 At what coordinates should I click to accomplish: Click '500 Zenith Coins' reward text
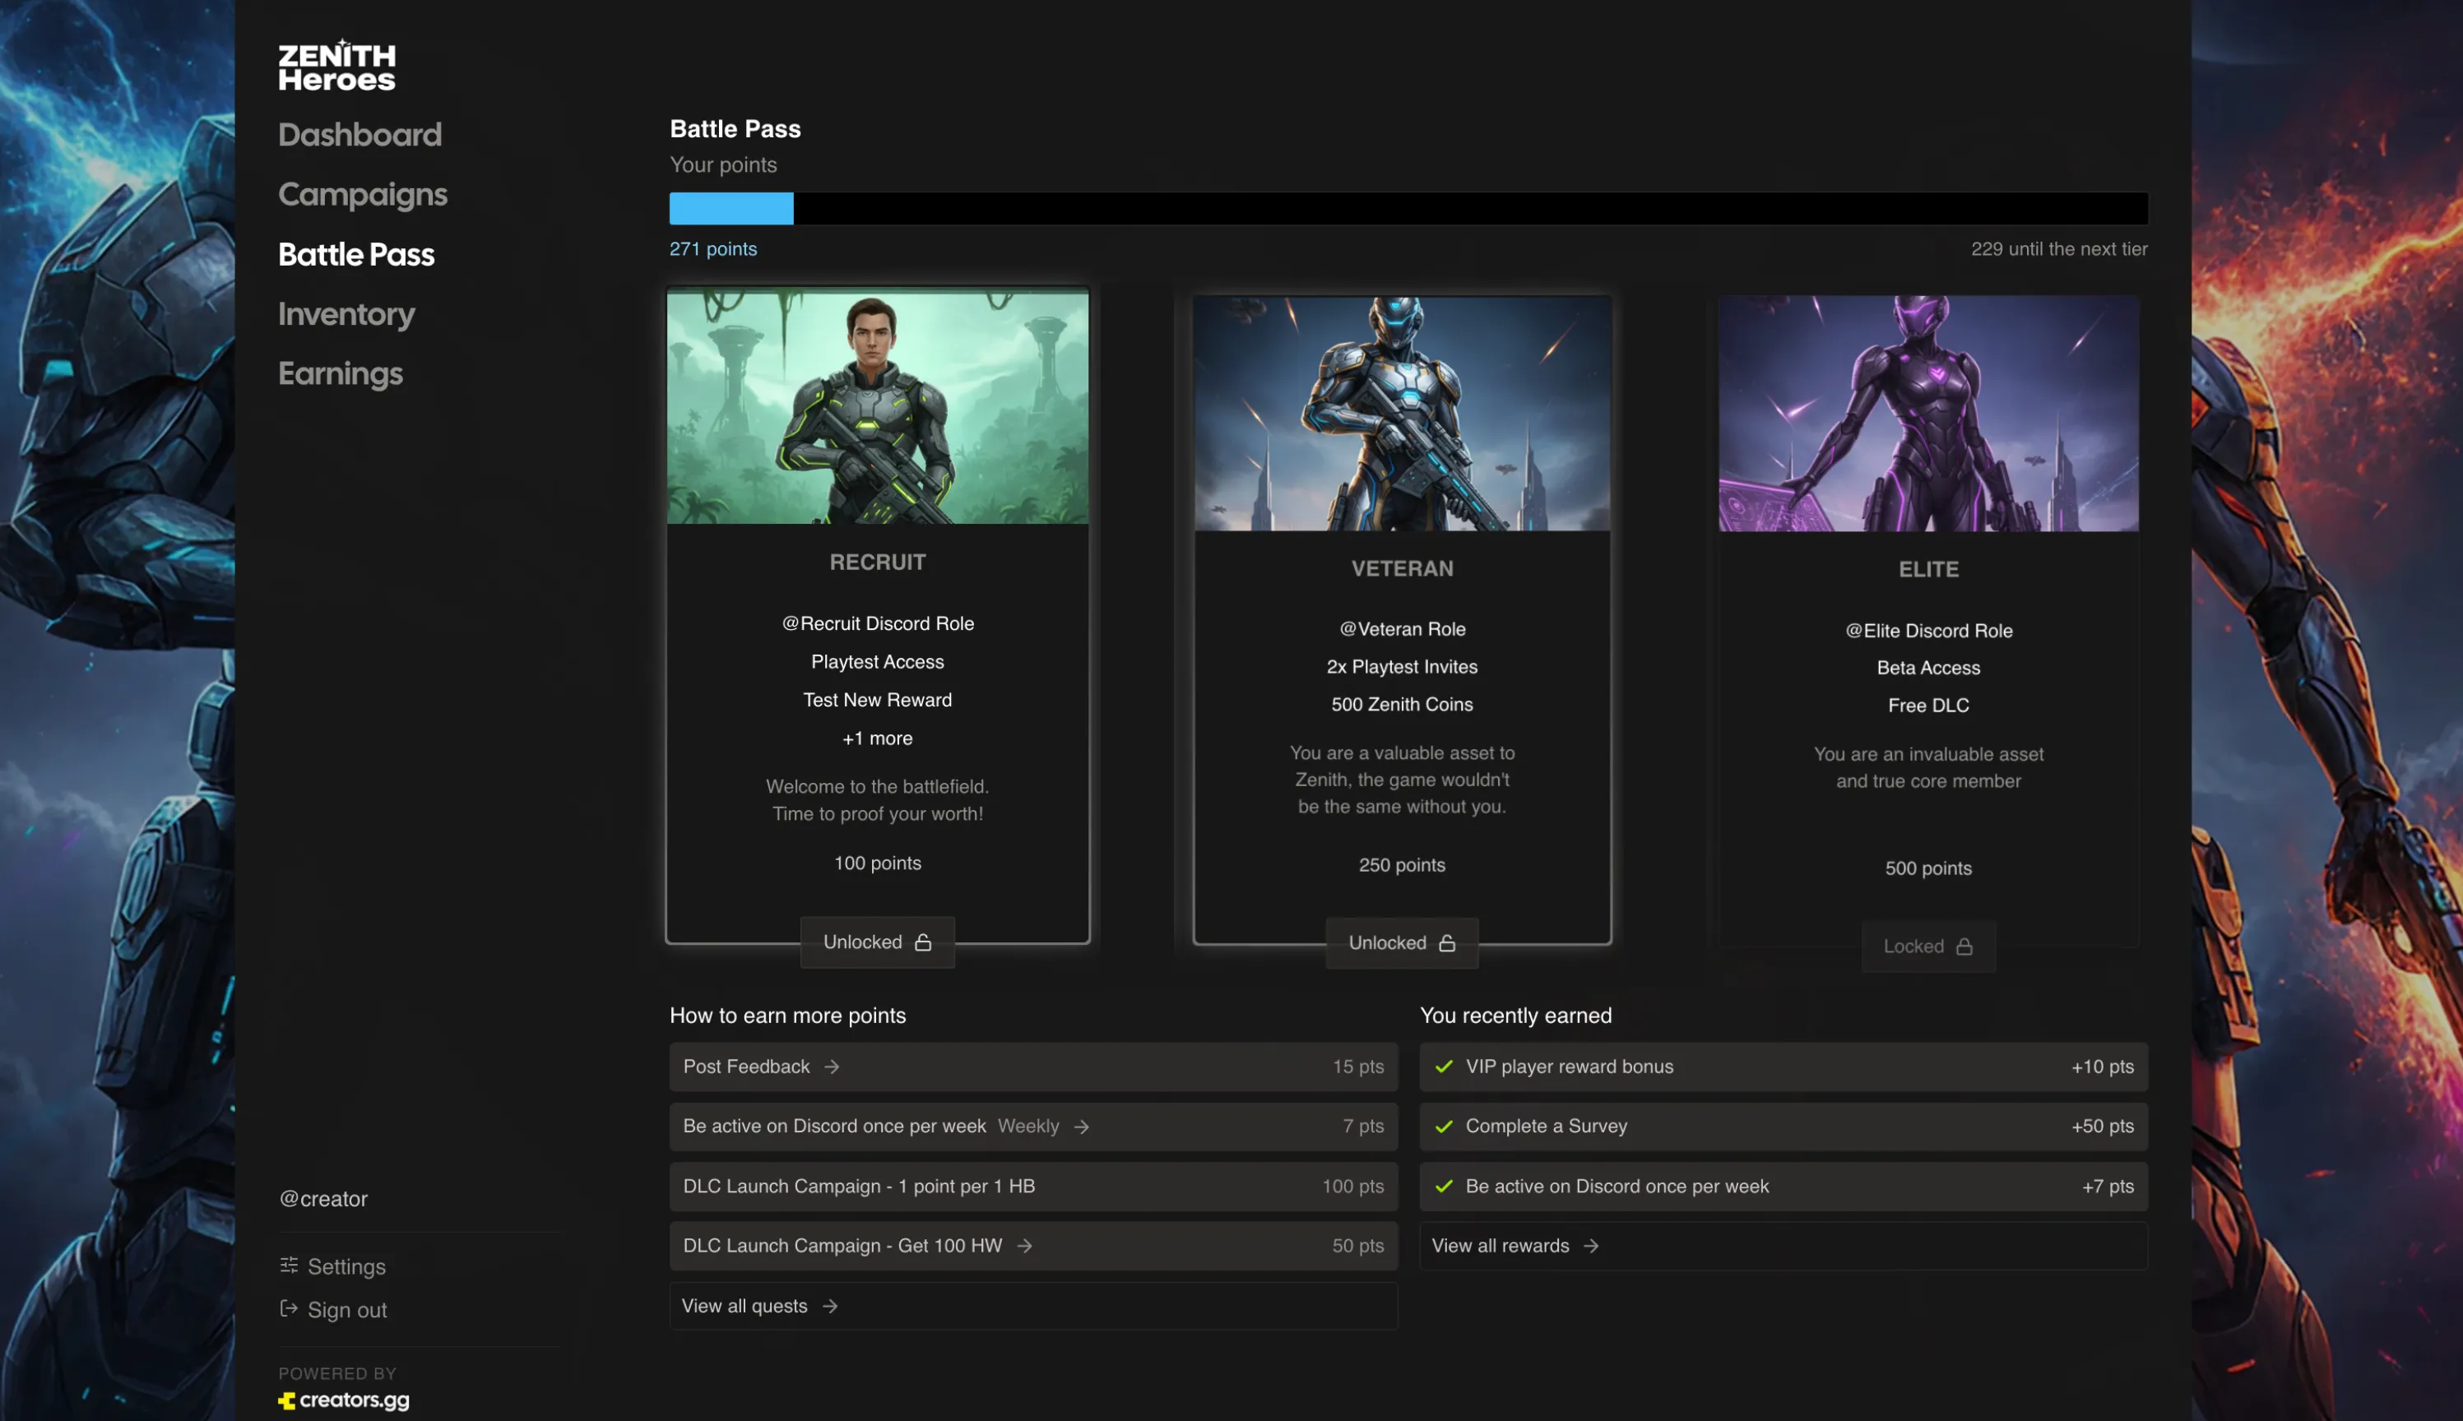(1402, 705)
